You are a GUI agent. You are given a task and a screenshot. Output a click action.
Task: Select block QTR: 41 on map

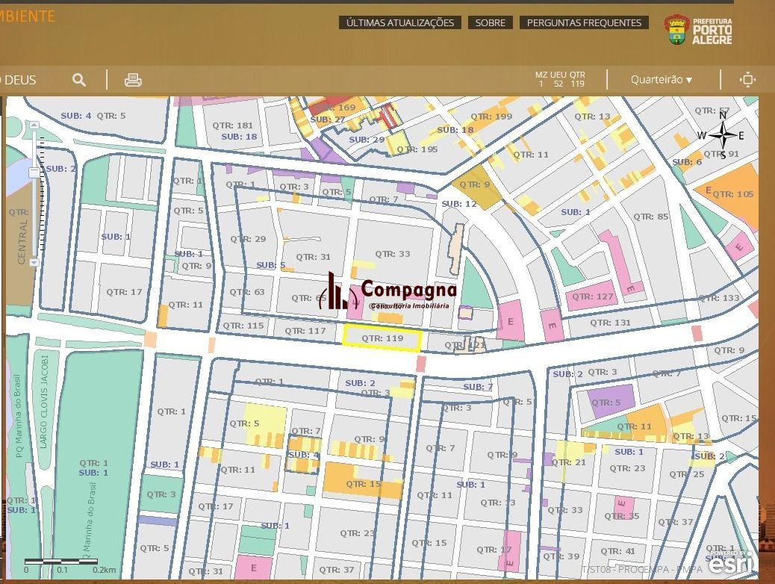(x=617, y=551)
